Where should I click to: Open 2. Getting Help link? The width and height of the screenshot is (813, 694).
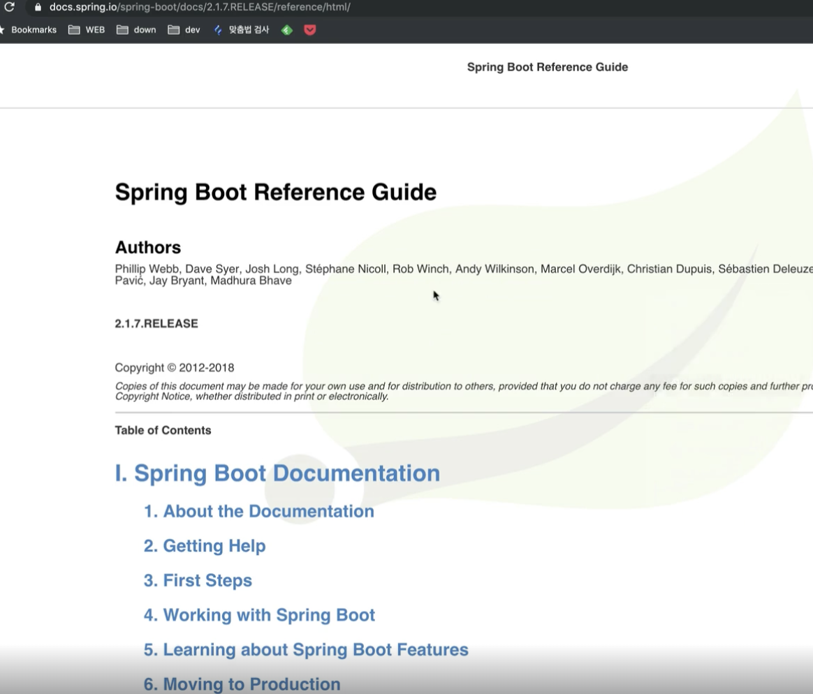pyautogui.click(x=204, y=546)
